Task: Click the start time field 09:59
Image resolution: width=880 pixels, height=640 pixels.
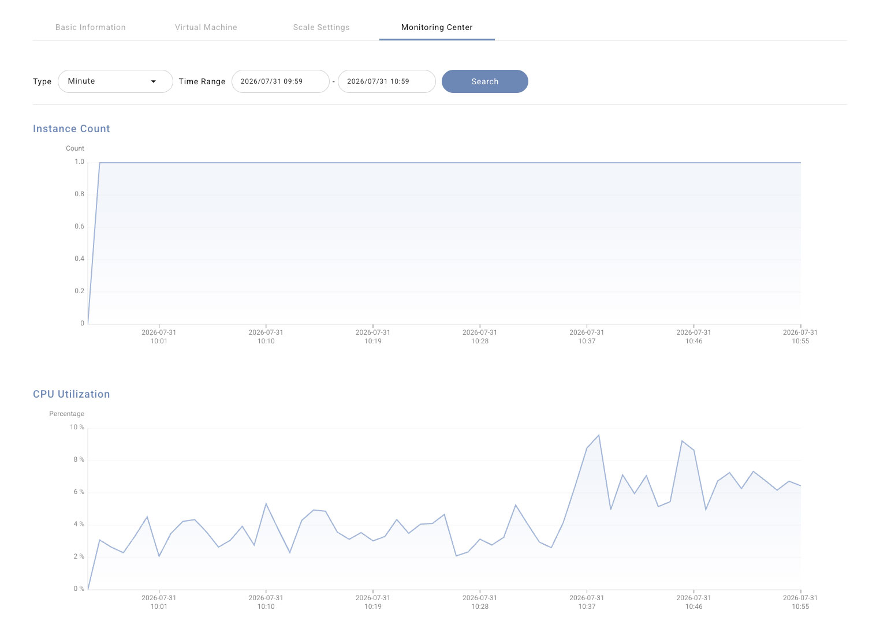Action: pyautogui.click(x=281, y=81)
